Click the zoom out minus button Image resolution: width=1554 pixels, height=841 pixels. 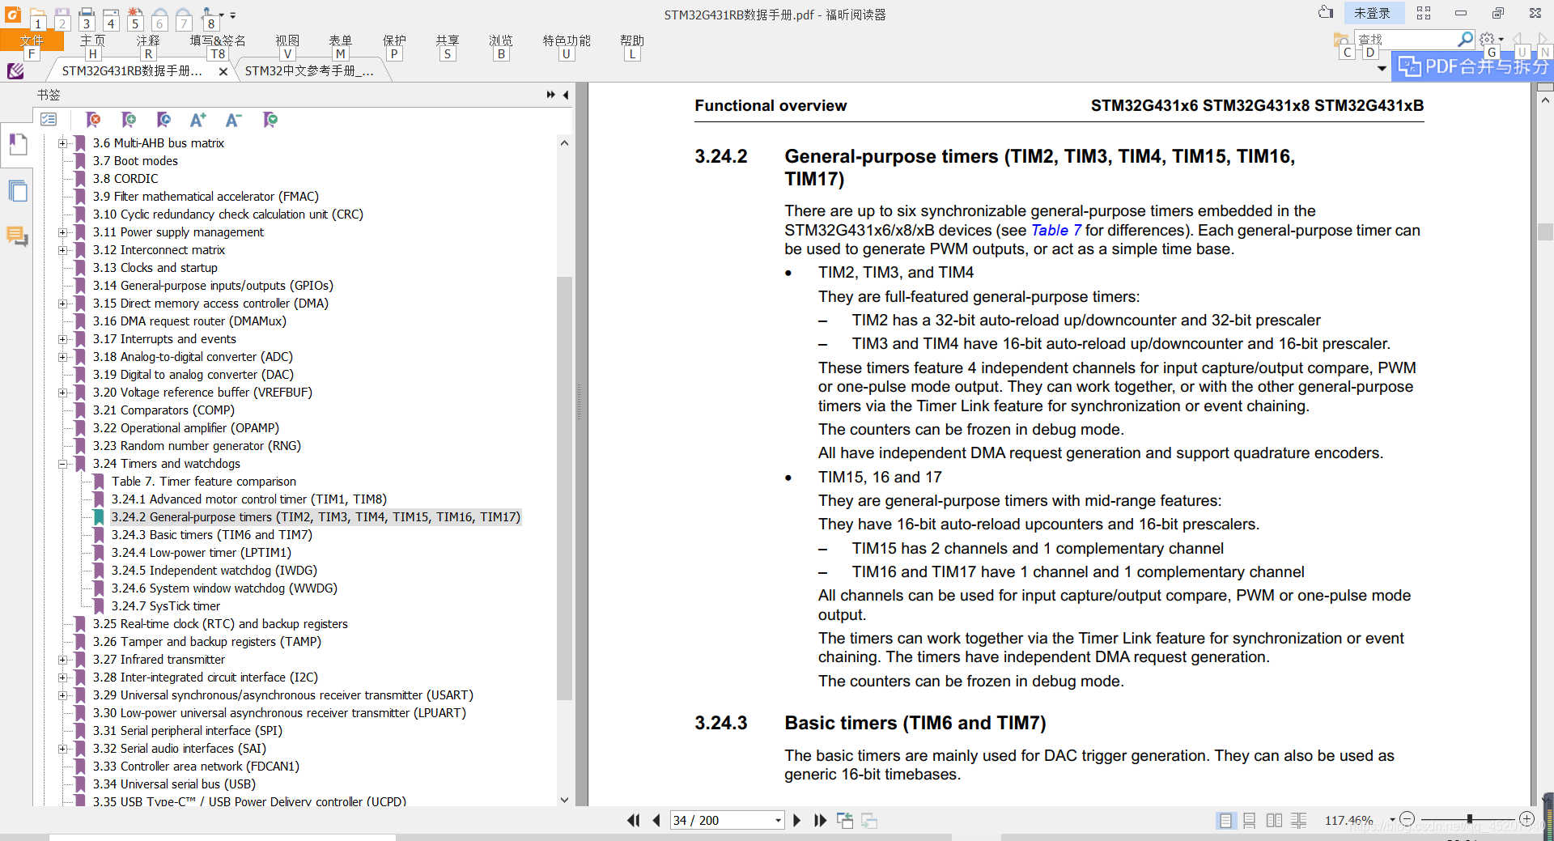[x=1407, y=819]
